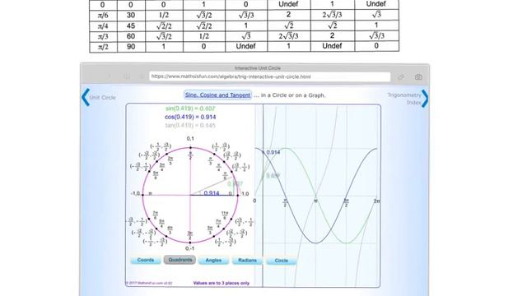
Task: Click the camera icon in browser toolbar
Action: (x=418, y=76)
